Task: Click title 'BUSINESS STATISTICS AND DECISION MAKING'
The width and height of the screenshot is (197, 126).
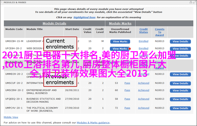Action: click(x=43, y=100)
